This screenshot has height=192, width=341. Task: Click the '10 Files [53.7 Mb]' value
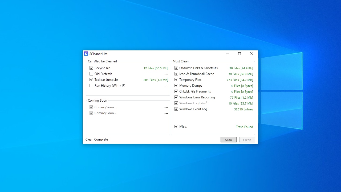tap(241, 103)
